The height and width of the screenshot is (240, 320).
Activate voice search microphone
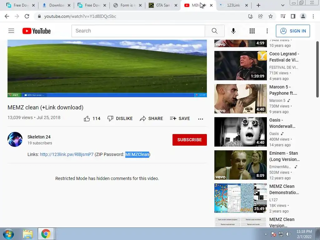click(x=233, y=31)
